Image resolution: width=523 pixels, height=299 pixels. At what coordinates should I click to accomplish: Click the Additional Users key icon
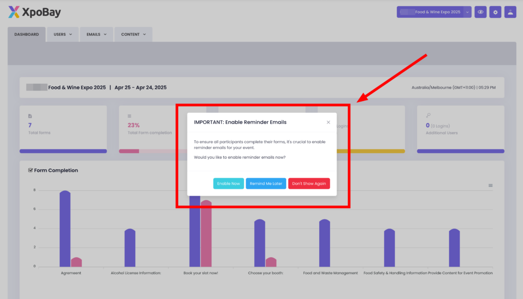427,116
